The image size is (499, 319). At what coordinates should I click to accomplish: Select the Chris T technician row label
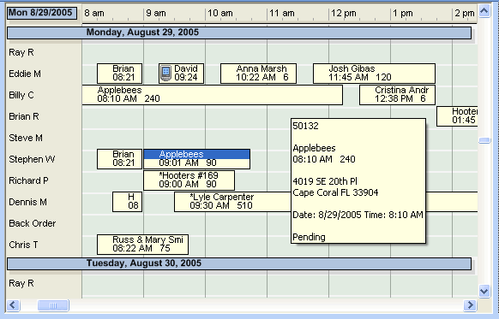pyautogui.click(x=23, y=245)
